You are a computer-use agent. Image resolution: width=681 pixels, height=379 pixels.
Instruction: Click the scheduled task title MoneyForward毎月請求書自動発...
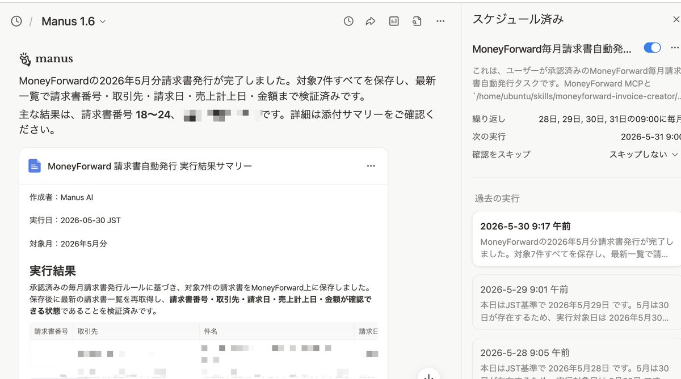pyautogui.click(x=552, y=49)
